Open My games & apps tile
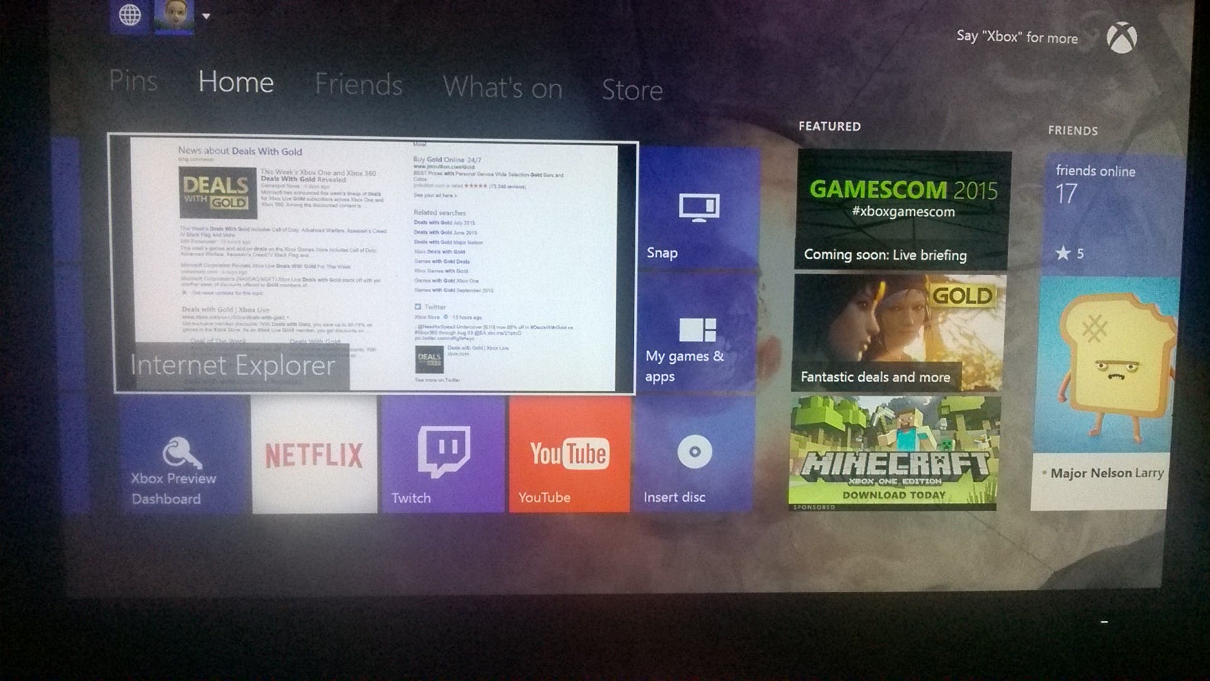 pos(696,333)
